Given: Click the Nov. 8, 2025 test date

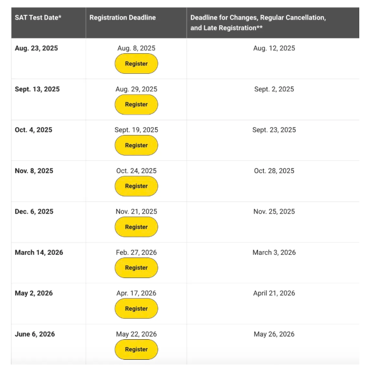Looking at the screenshot, I should [34, 171].
